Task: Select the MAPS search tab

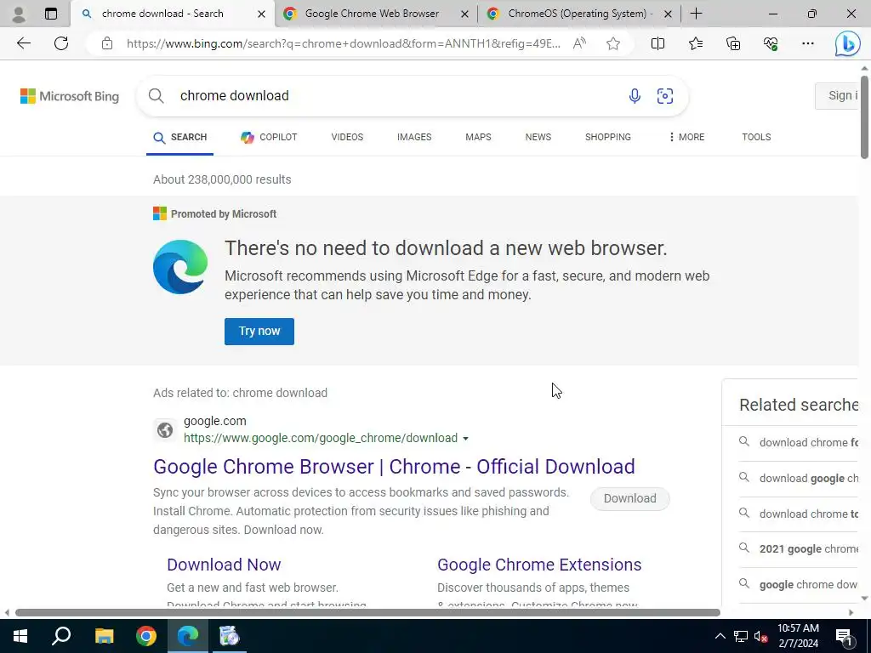Action: (478, 137)
